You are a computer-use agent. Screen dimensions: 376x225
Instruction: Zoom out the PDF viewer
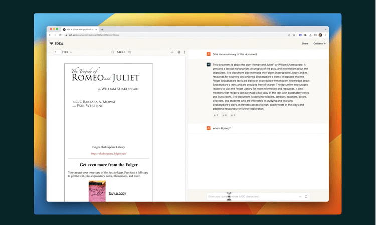click(x=113, y=52)
